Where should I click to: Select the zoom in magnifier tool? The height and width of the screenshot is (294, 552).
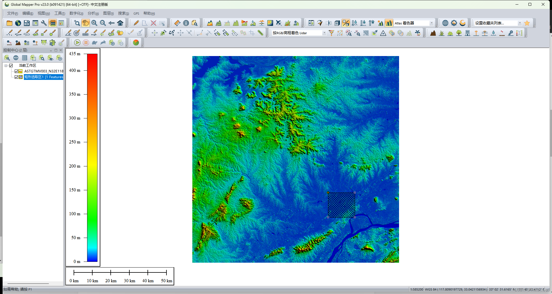pyautogui.click(x=94, y=23)
